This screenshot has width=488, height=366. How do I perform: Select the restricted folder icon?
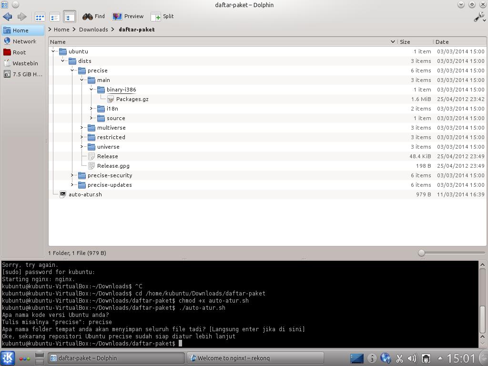[91, 137]
